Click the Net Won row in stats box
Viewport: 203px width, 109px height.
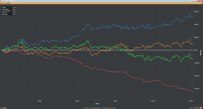[10, 14]
